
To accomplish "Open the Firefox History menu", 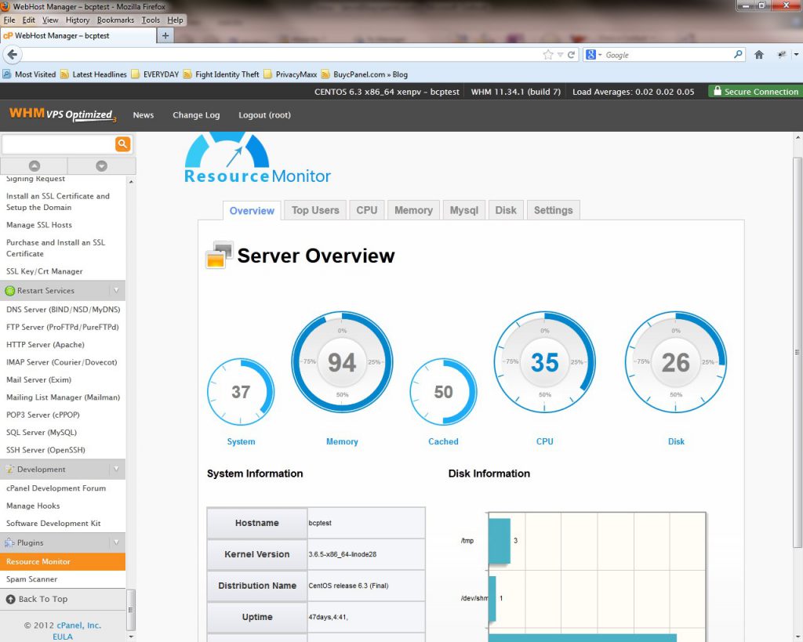I will coord(78,20).
